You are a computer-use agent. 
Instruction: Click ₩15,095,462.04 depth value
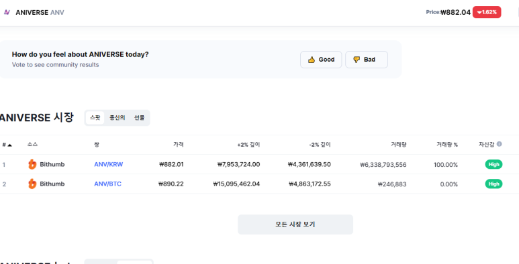point(236,184)
